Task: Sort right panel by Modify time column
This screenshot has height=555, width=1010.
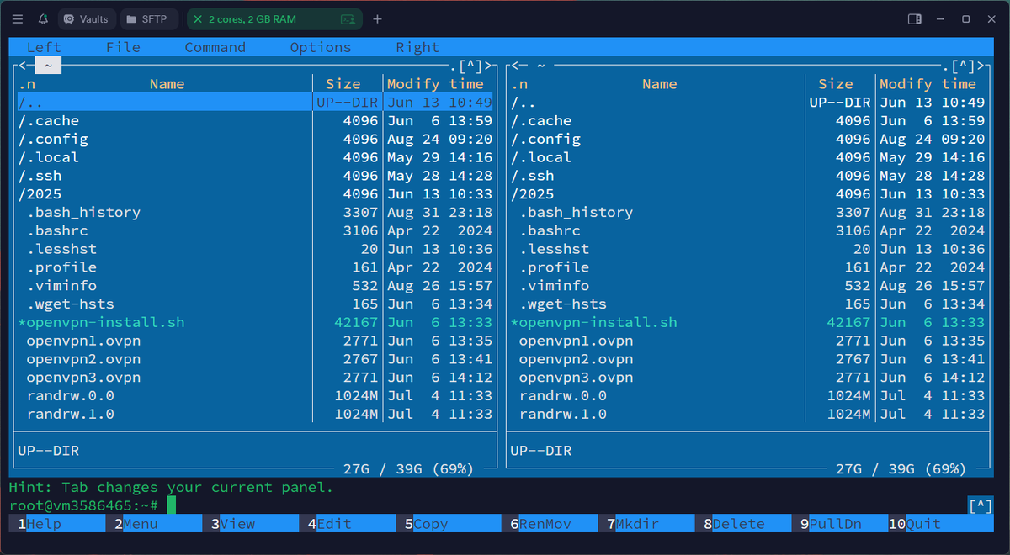Action: tap(928, 84)
